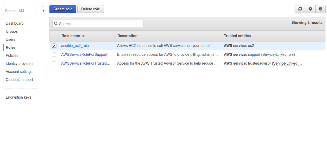Click the Delete role button
This screenshot has width=327, height=151.
pos(90,9)
